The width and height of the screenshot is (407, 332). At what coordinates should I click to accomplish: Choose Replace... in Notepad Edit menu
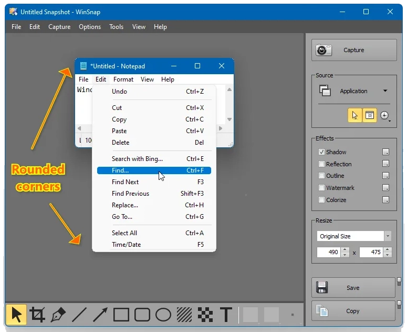154,205
